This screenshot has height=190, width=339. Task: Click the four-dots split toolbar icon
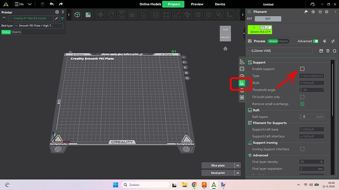point(166,15)
